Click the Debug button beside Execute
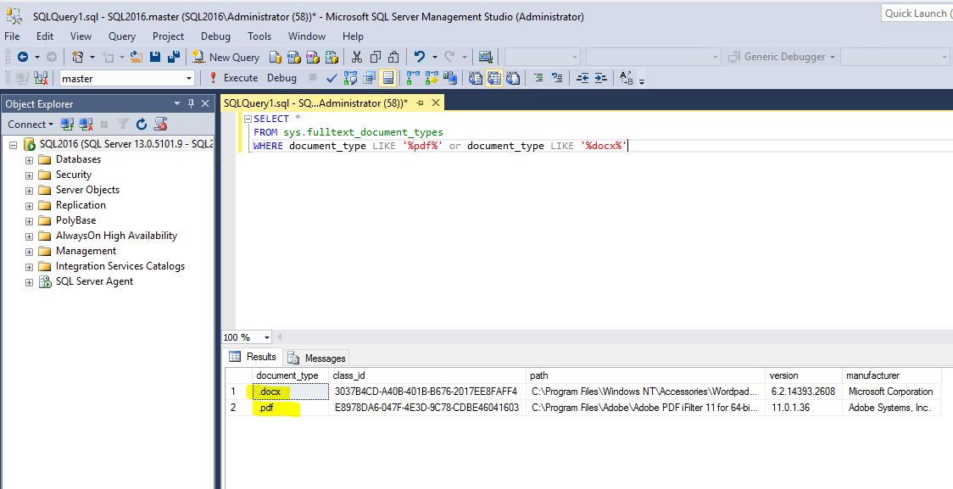 [281, 77]
